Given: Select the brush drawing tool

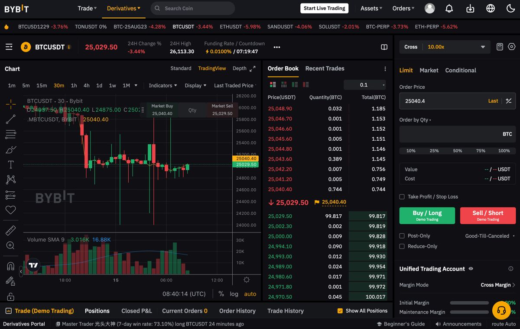Looking at the screenshot, I should coord(11,149).
